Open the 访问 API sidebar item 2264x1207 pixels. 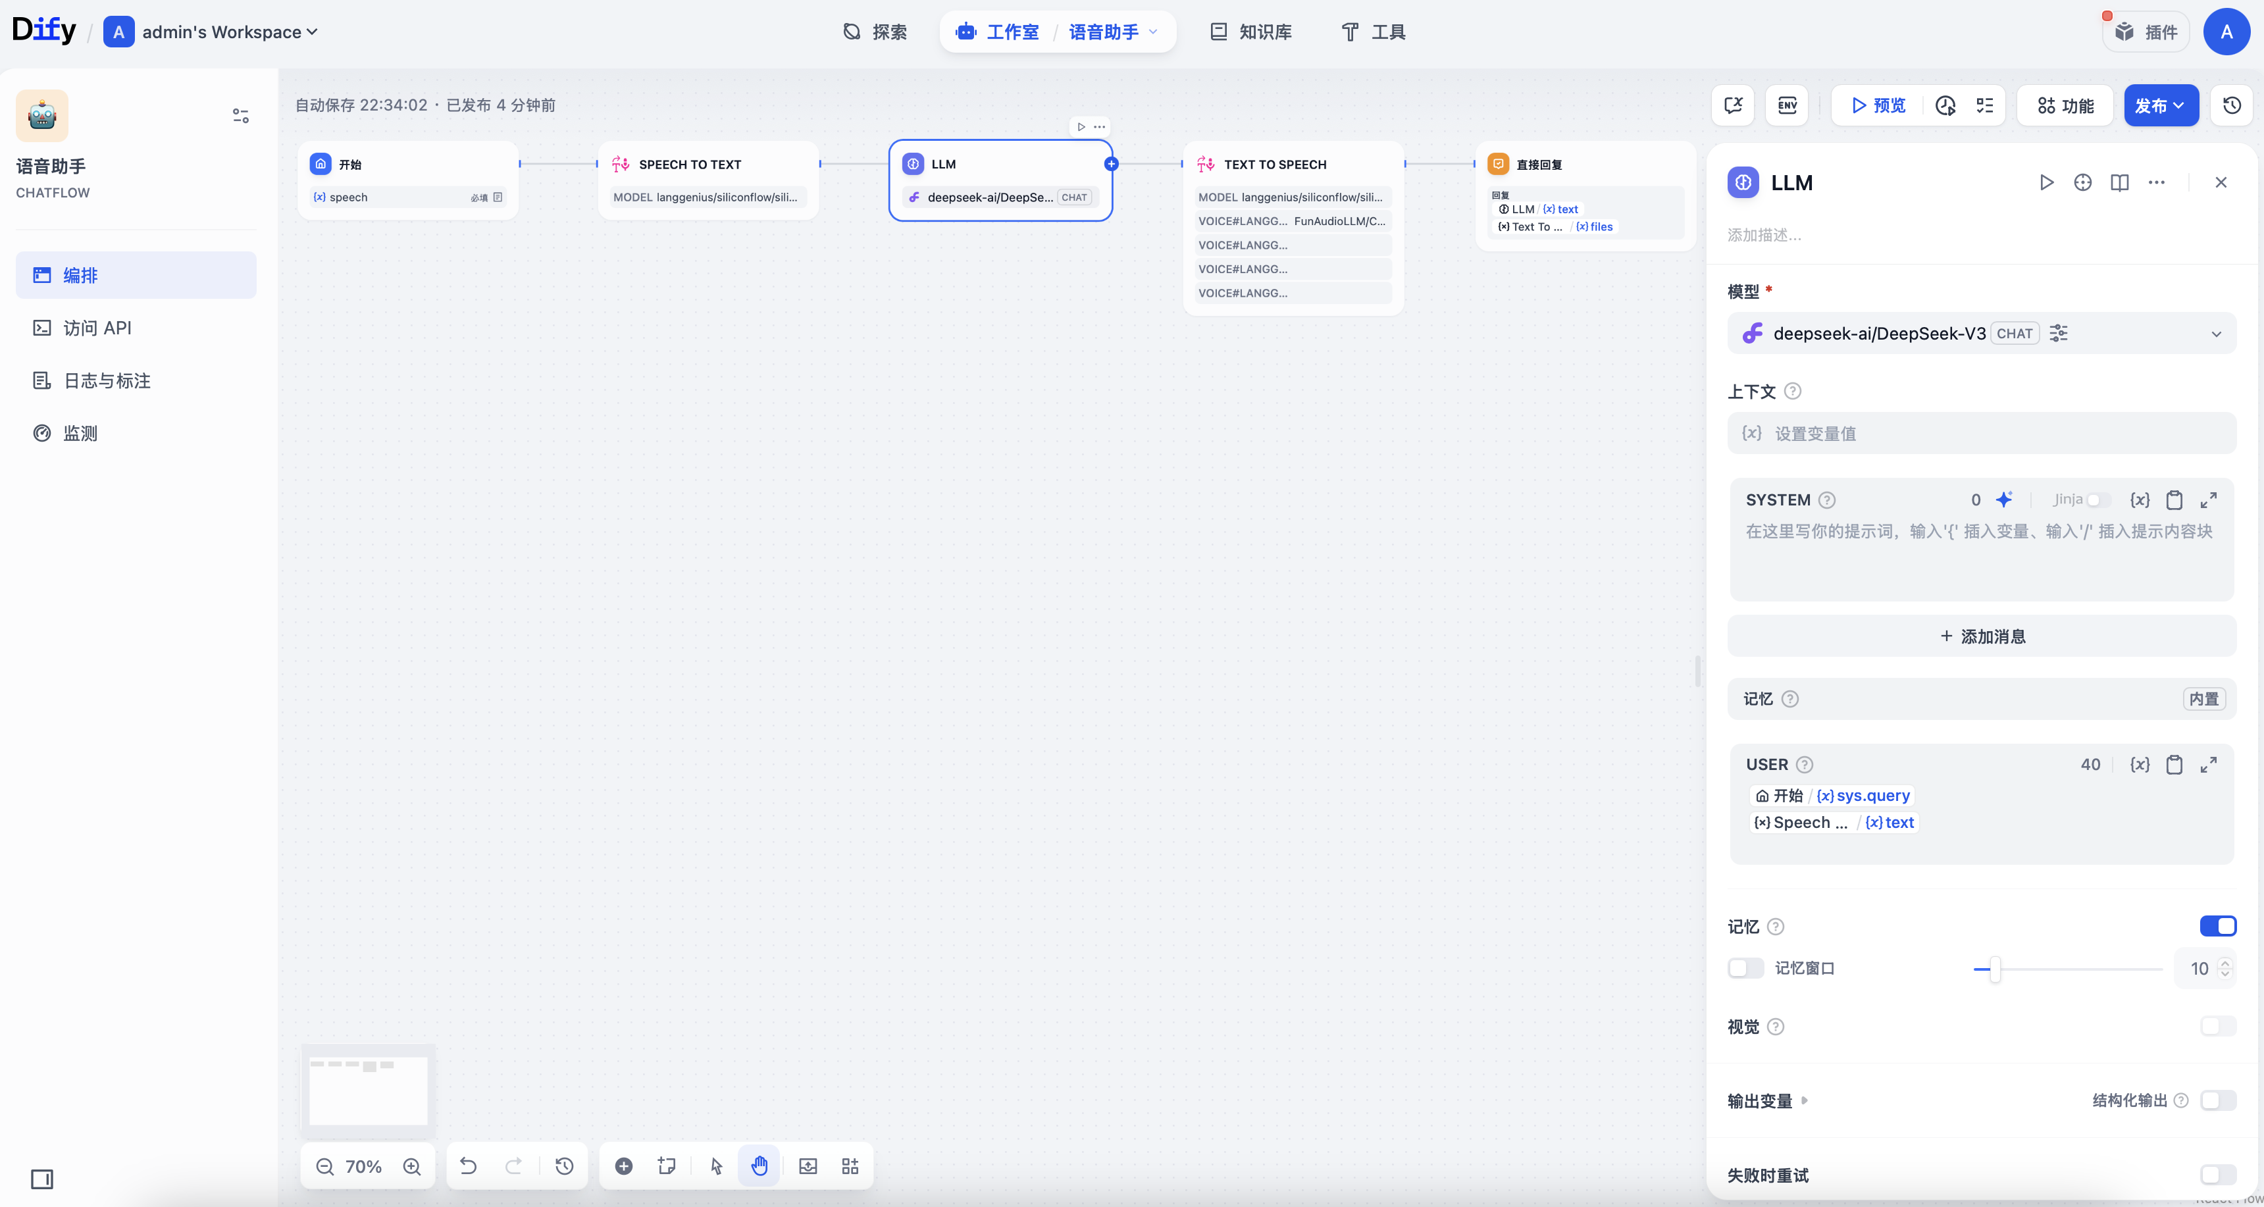[x=97, y=328]
